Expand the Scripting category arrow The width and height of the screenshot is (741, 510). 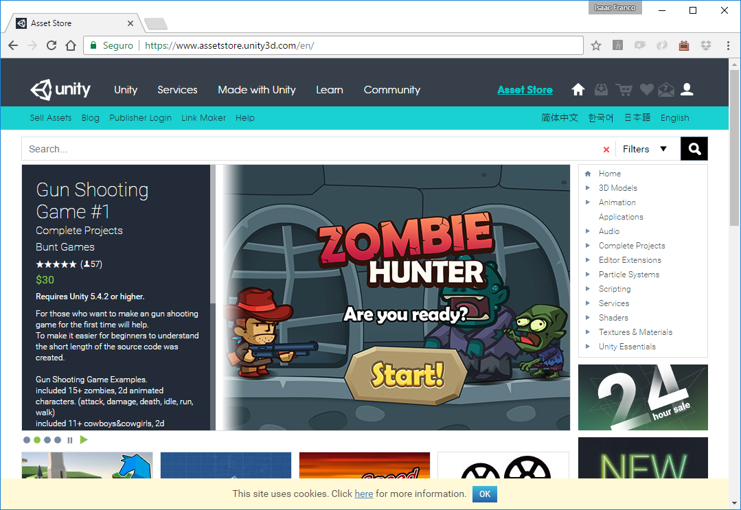(x=587, y=288)
